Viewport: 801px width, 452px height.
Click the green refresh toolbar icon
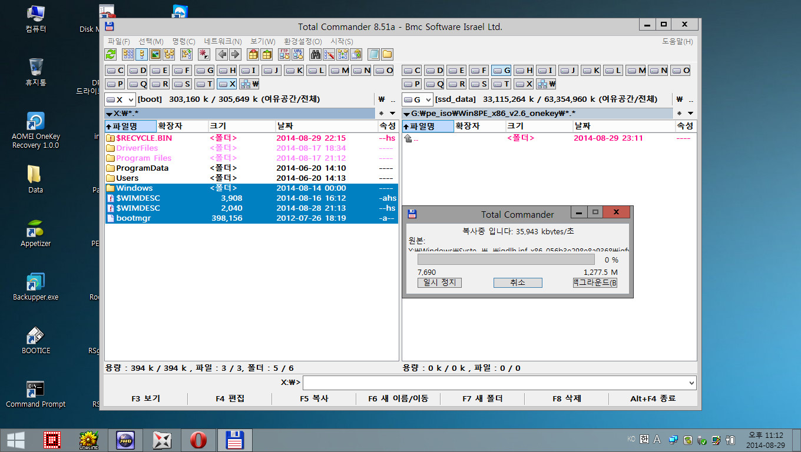111,55
